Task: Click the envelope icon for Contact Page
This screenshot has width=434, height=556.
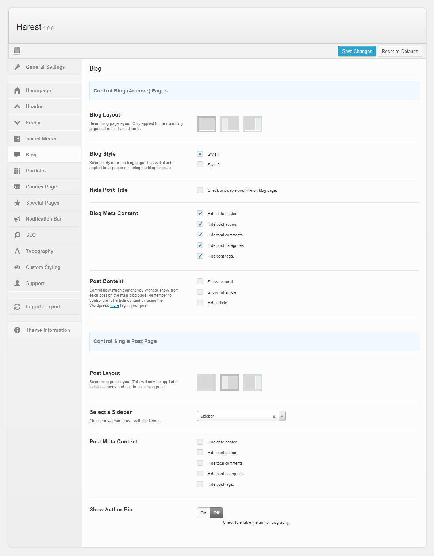Action: (17, 187)
